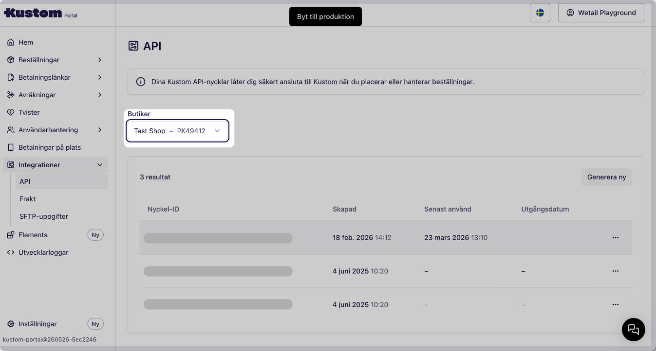Viewport: 656px width, 351px height.
Task: Open three-dot menu for second key row
Action: click(x=616, y=271)
